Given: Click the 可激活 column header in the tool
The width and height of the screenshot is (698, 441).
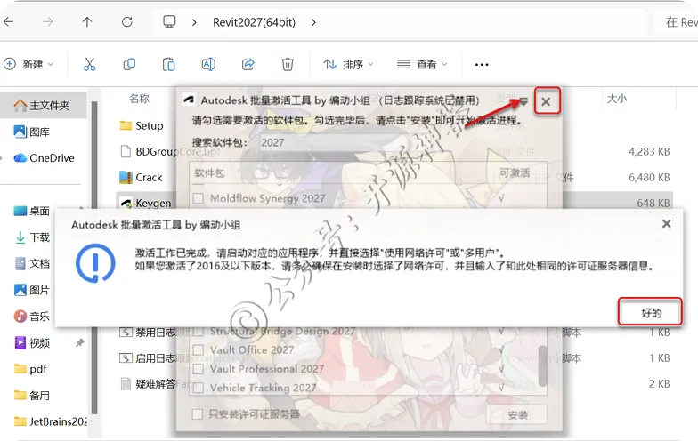Looking at the screenshot, I should [x=515, y=172].
